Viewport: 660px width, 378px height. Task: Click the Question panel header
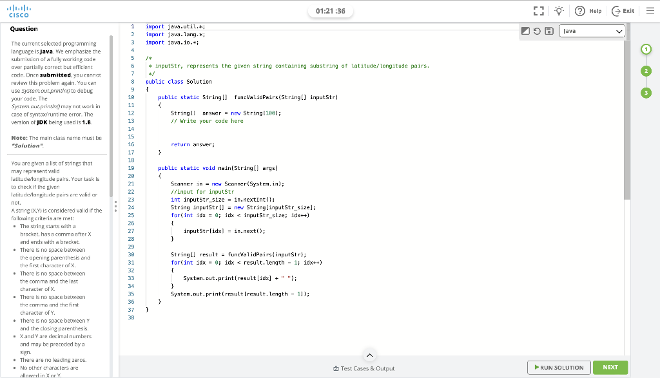[24, 28]
